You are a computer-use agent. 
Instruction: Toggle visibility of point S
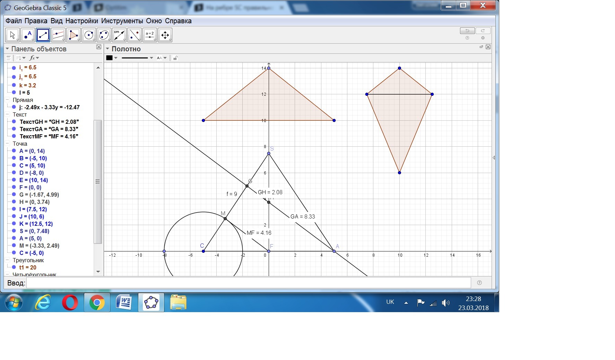coord(14,231)
